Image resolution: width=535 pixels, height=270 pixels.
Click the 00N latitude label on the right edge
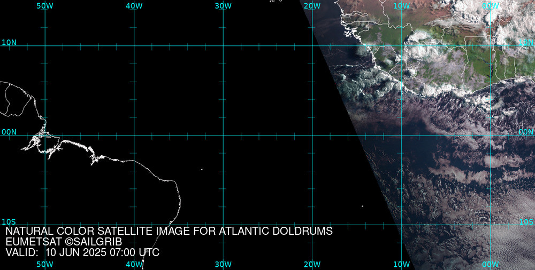[x=526, y=132]
